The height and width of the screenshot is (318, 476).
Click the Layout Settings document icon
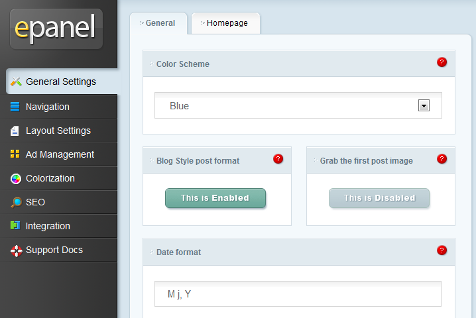click(15, 131)
